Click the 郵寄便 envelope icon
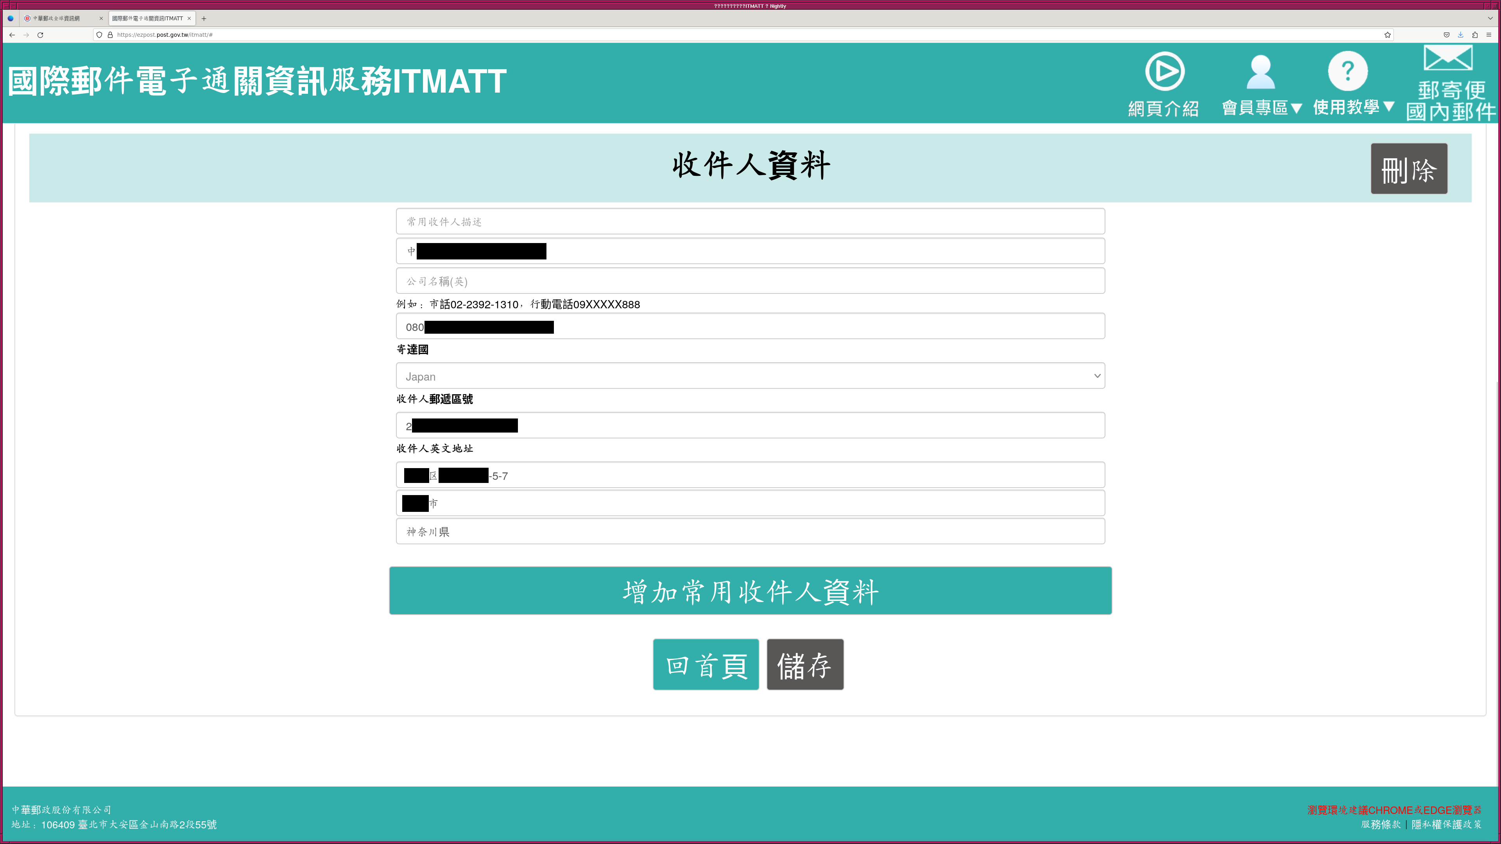Viewport: 1501px width, 844px height. point(1448,58)
